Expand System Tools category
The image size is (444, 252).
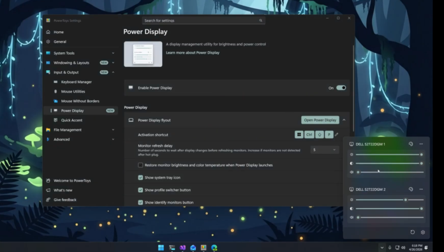pyautogui.click(x=81, y=53)
